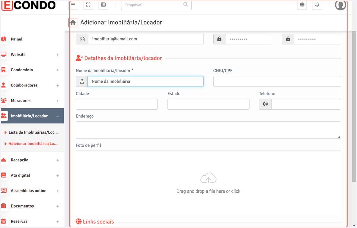Open the user avatar profile menu

click(341, 5)
